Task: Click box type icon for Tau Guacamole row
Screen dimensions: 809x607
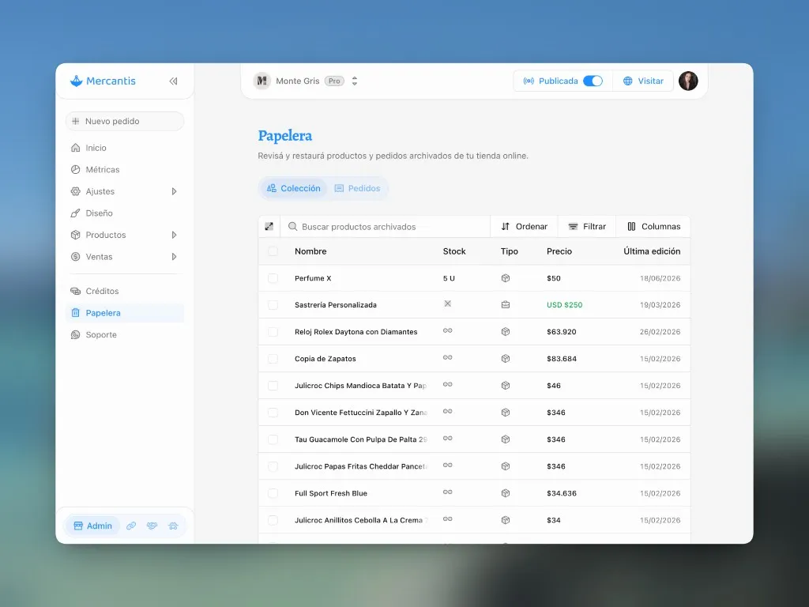Action: 506,439
